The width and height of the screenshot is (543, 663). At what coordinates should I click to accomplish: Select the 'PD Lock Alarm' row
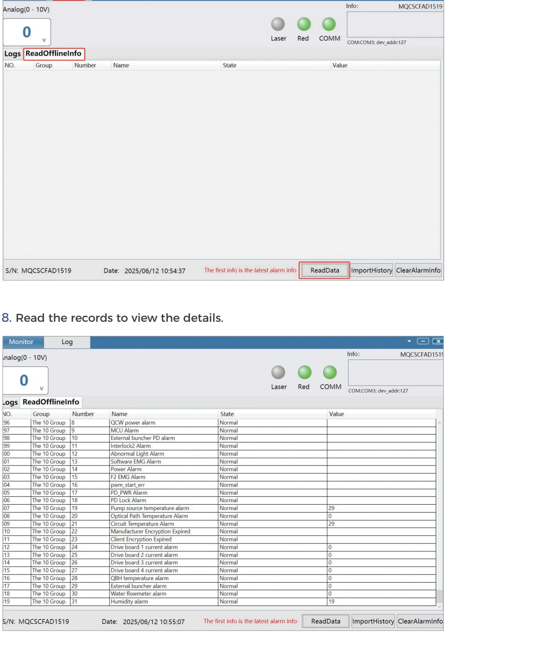(x=219, y=500)
